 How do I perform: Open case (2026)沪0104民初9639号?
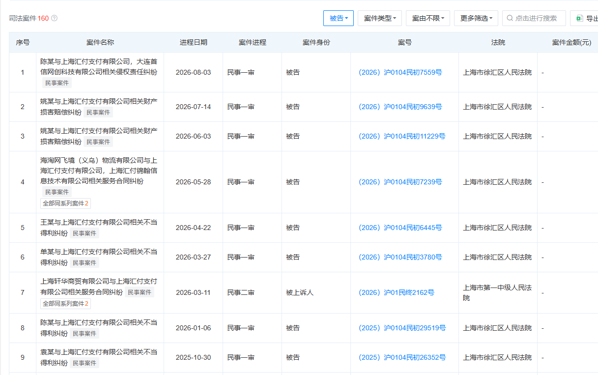tap(400, 107)
